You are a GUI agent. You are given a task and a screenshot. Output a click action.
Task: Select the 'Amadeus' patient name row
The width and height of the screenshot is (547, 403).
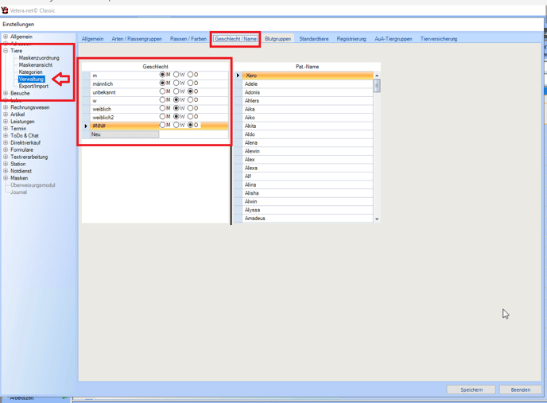pos(308,218)
